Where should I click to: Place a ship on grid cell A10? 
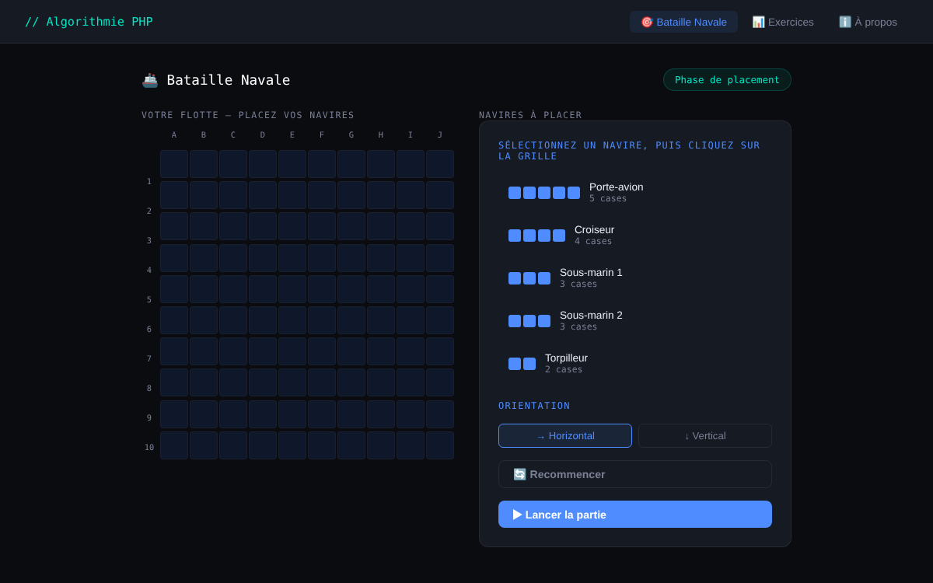pyautogui.click(x=174, y=445)
